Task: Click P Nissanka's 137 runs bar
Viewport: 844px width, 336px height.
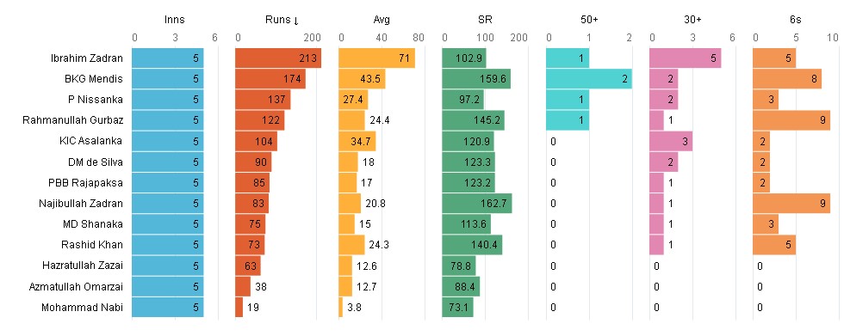Action: 263,100
